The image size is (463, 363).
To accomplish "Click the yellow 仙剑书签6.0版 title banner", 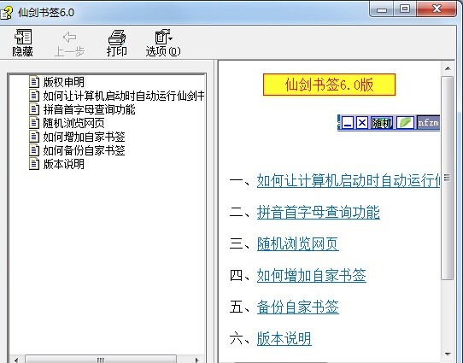I will tap(329, 85).
